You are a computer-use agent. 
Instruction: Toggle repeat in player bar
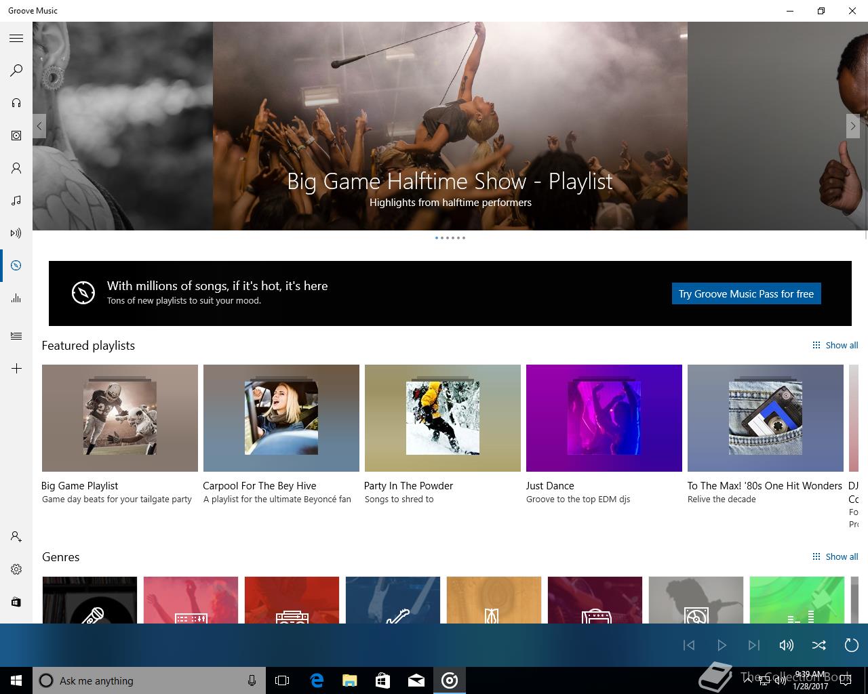pos(852,645)
